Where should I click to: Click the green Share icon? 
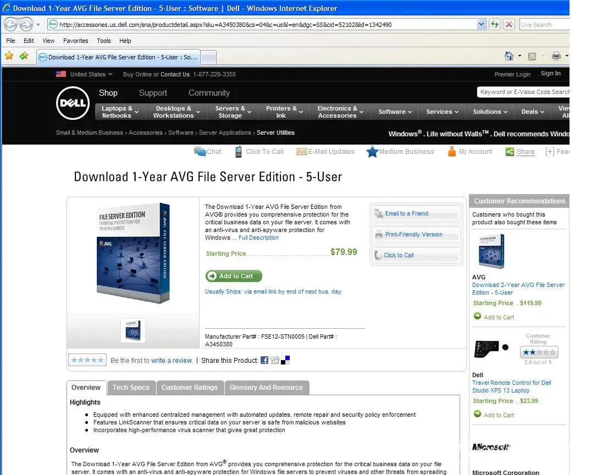[510, 152]
